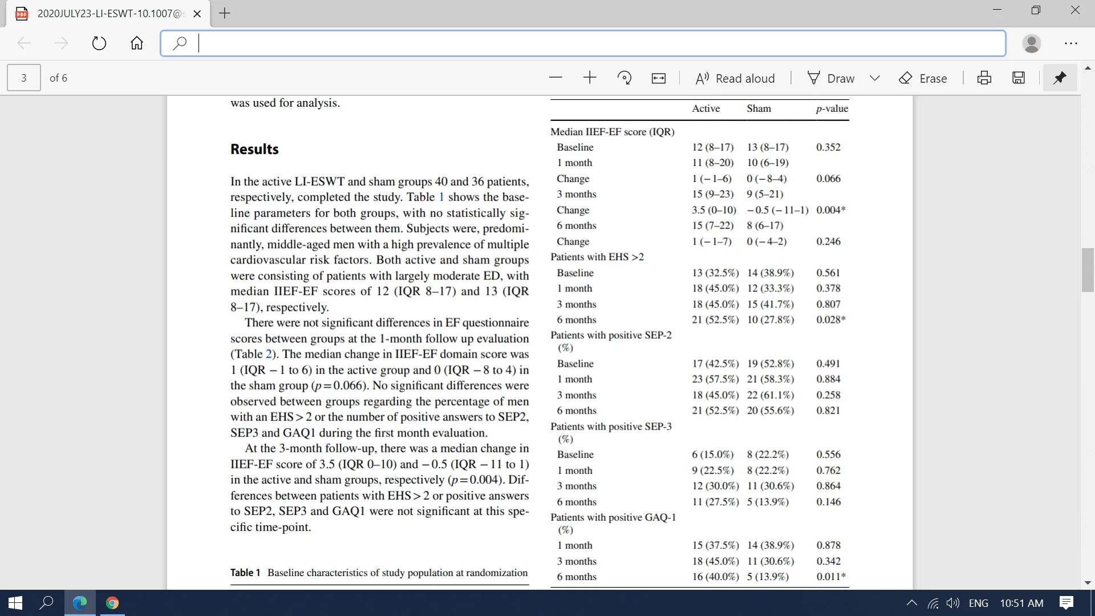Image resolution: width=1095 pixels, height=616 pixels.
Task: Select the Erase tool
Action: pos(923,78)
